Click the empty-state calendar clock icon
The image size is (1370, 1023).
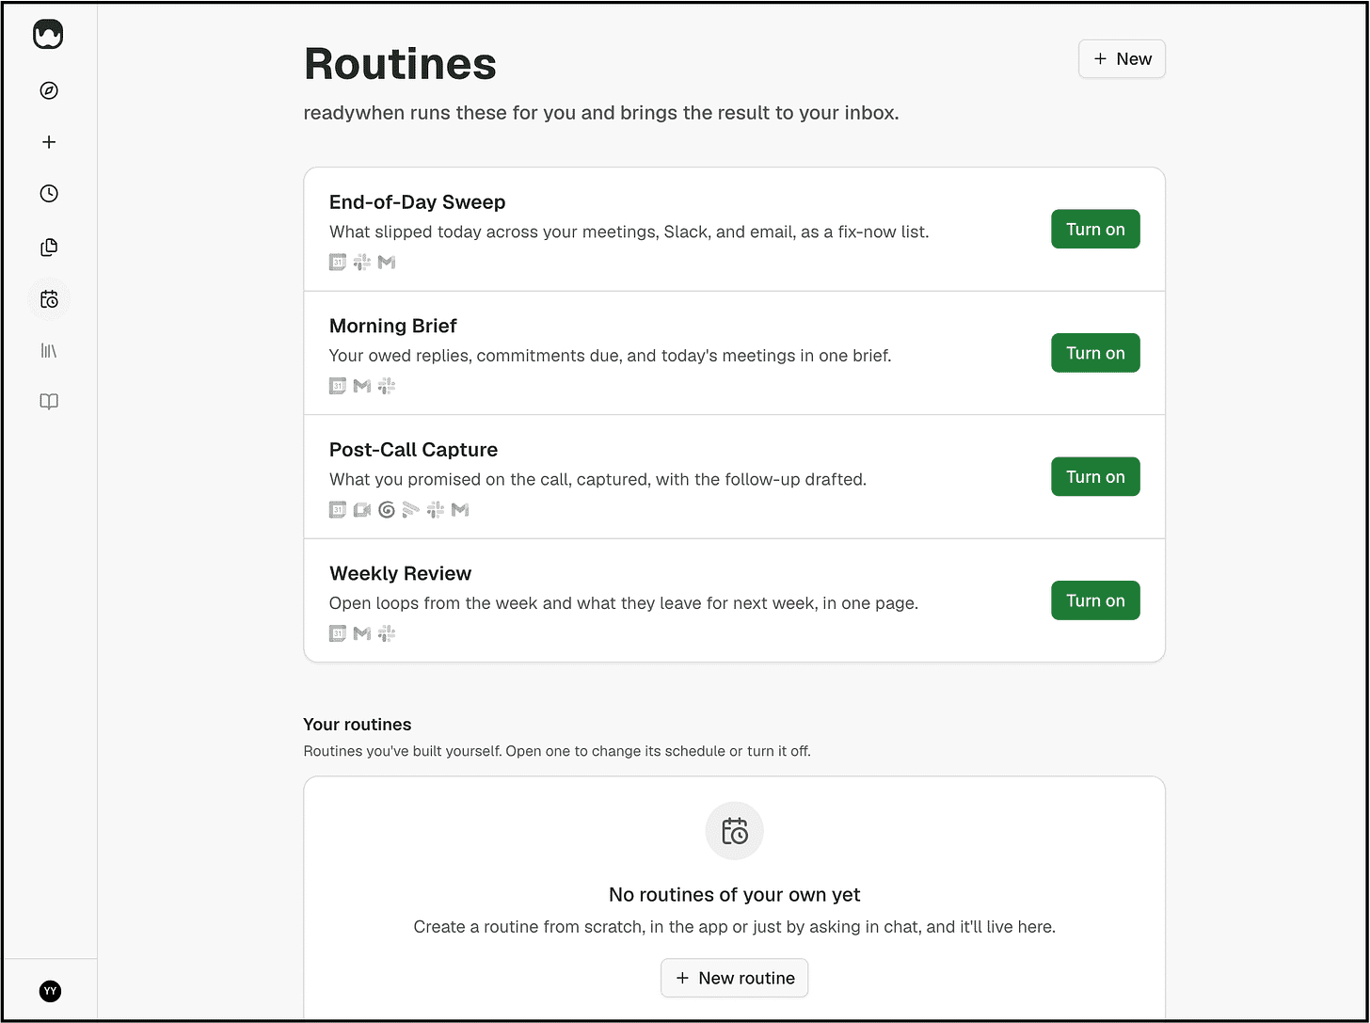(x=735, y=831)
